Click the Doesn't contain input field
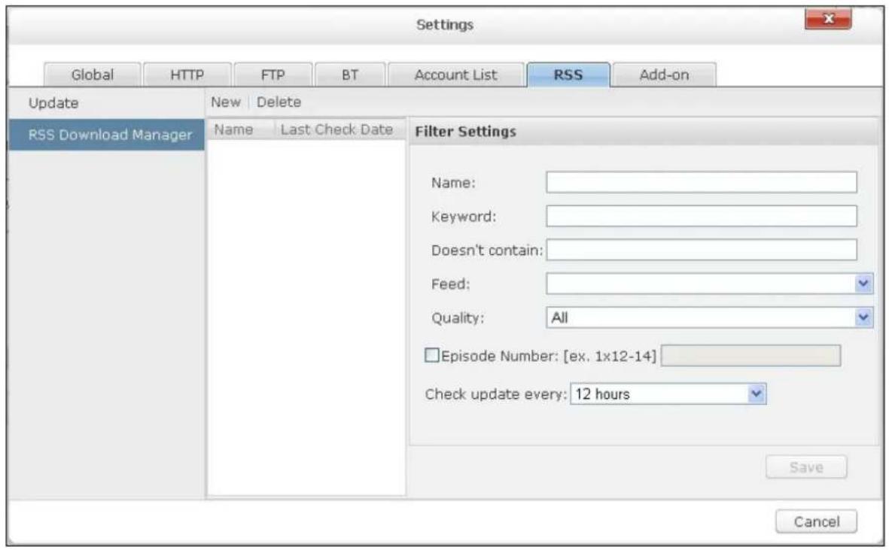Viewport: 889px width, 550px height. (702, 250)
